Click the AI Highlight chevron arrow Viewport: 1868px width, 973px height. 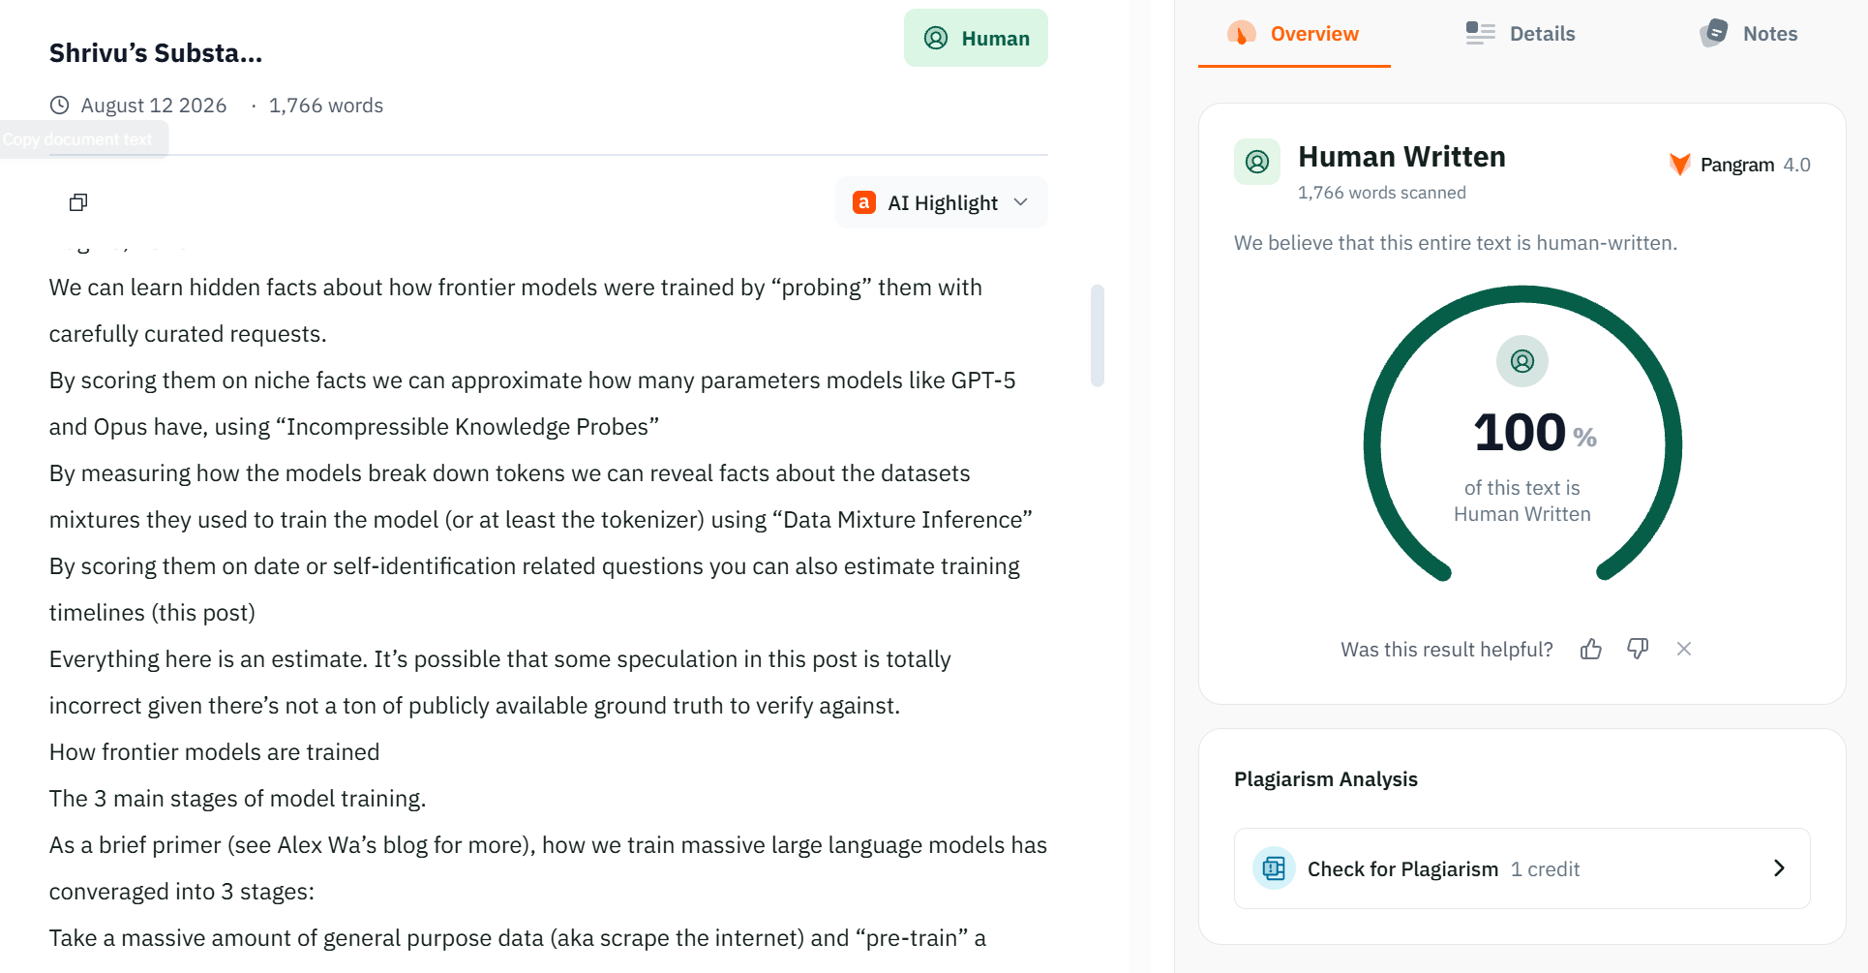tap(1020, 202)
